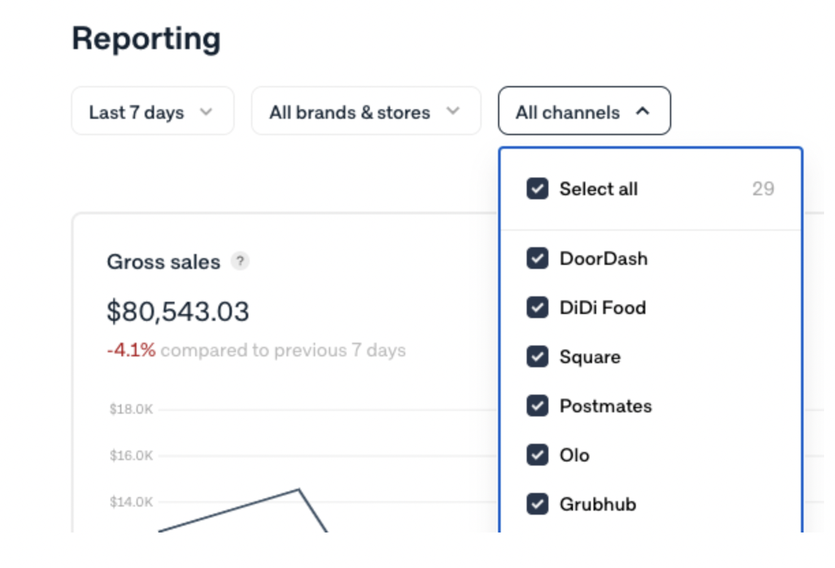The image size is (835, 568).
Task: Uncheck the Grubhub channel
Action: click(538, 505)
